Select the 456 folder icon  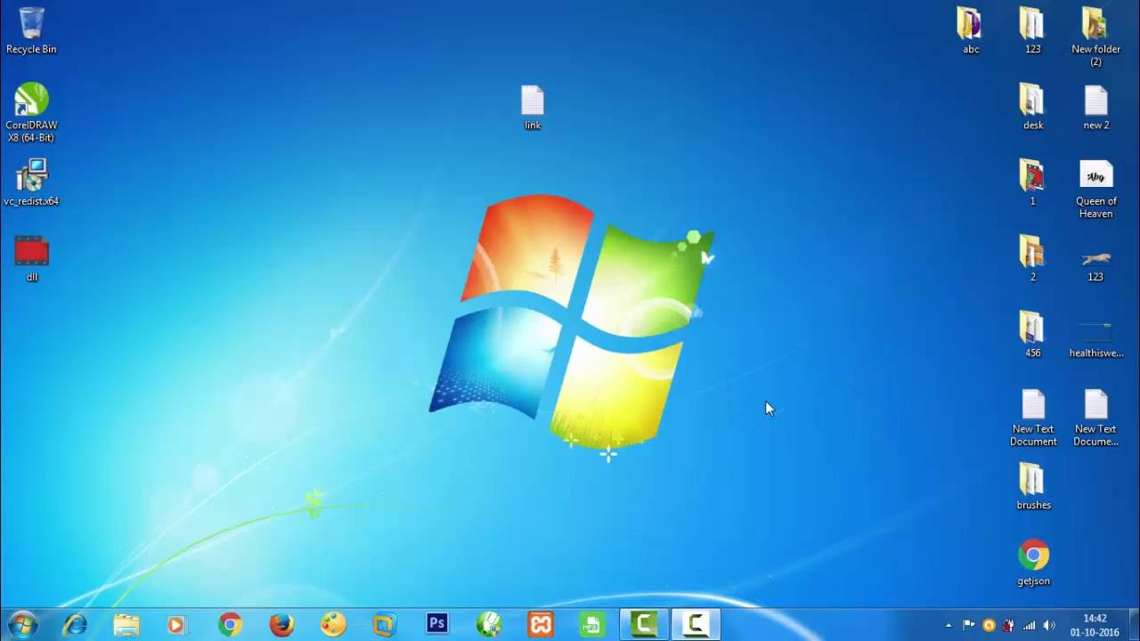(x=1032, y=334)
